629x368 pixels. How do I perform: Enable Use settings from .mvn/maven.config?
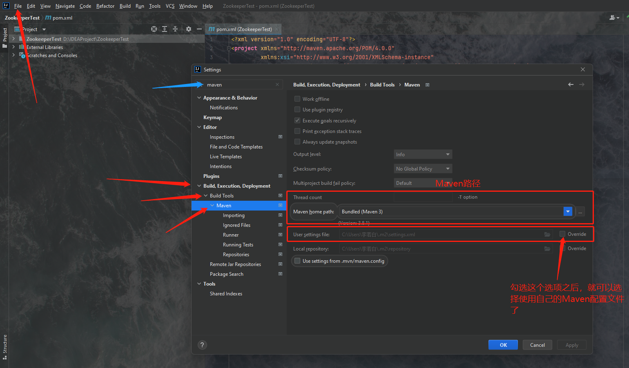point(297,261)
